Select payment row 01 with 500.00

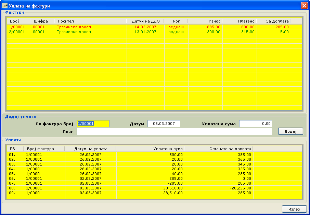(x=103, y=155)
